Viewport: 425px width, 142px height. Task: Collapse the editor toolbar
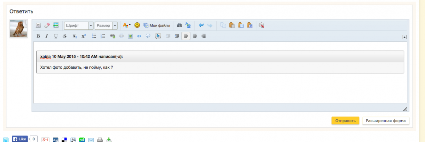coord(404,37)
